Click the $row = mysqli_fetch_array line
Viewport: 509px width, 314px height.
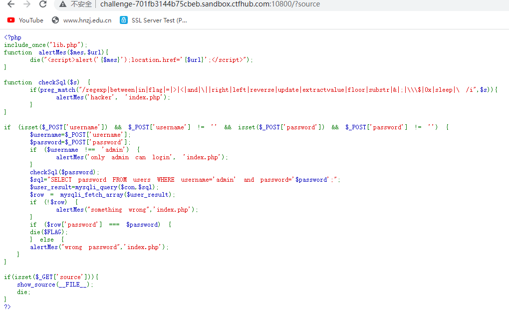click(103, 195)
